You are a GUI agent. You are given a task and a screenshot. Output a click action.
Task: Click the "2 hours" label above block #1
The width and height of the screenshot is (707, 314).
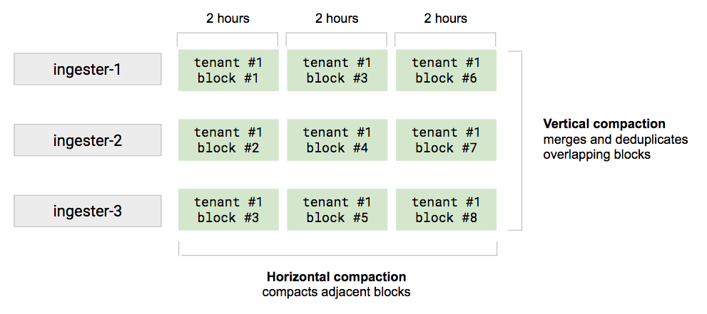(228, 19)
